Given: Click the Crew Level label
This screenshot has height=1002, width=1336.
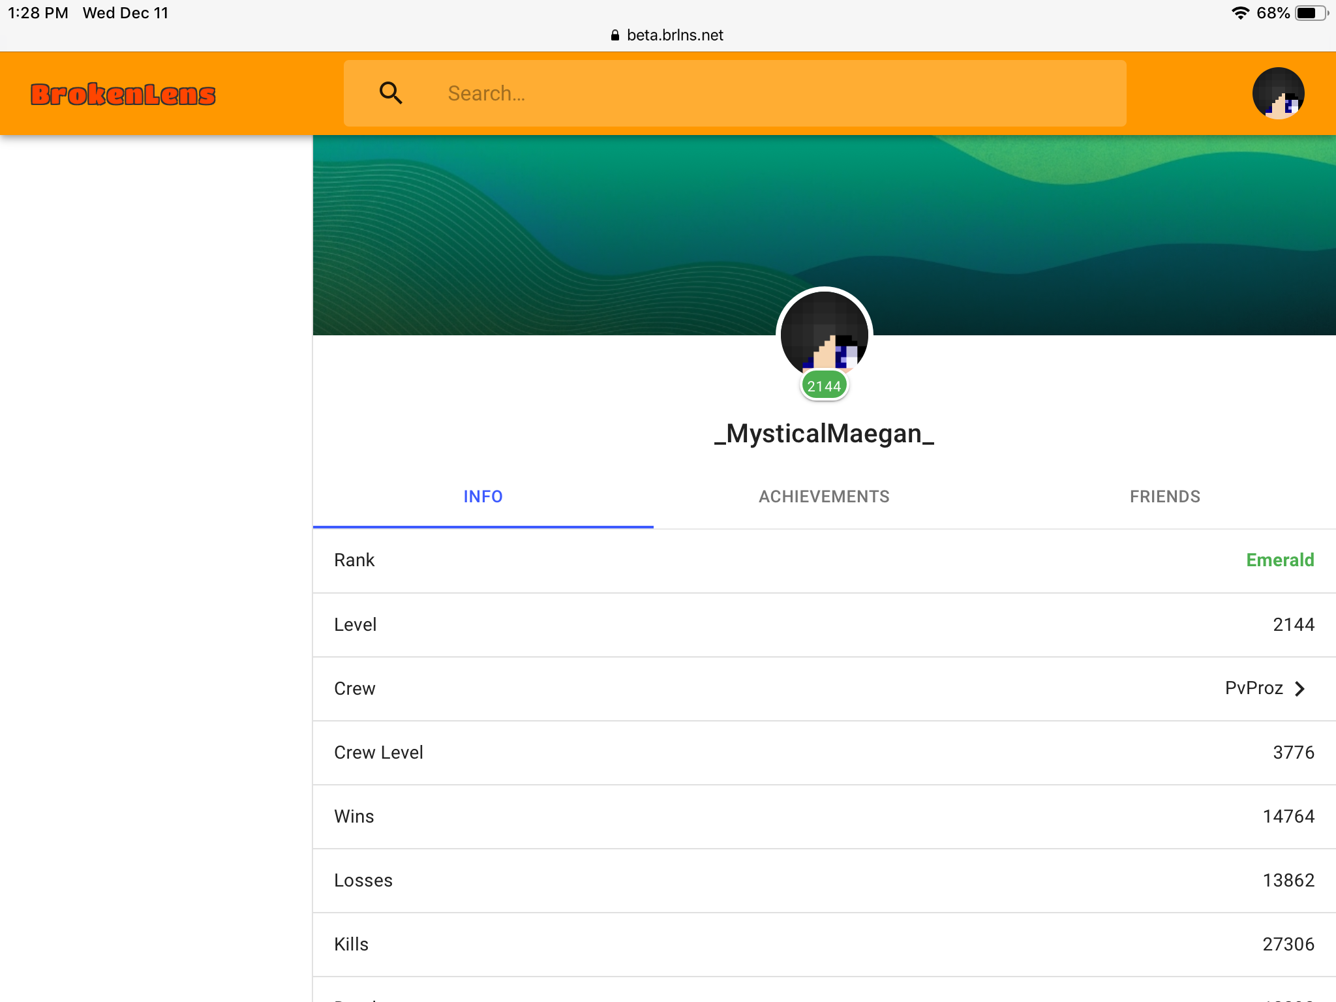Looking at the screenshot, I should 378,752.
